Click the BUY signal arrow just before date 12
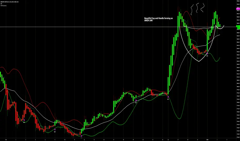The height and width of the screenshot is (141, 240). 81,136
